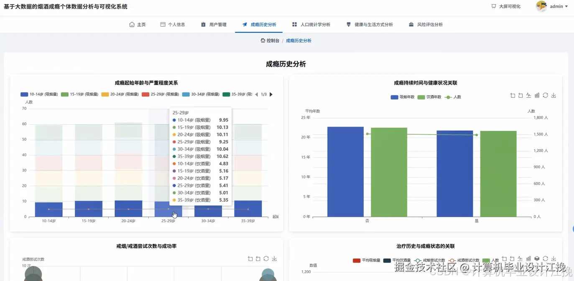Click the 10-14岁 blue bar
Screen dimensions: 574x281
pos(48,210)
